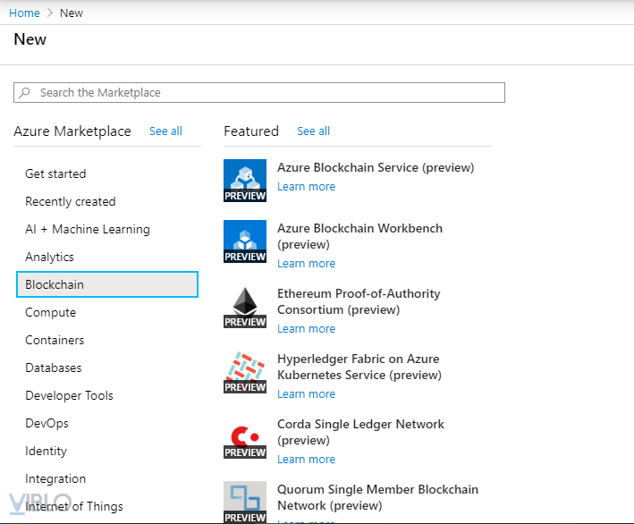Click the Corda Single Ledger Network icon
Screen dimensions: 634x524
245,437
